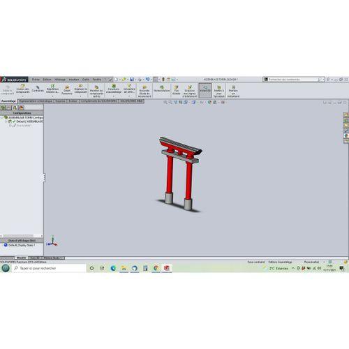The width and height of the screenshot is (349, 349).
Task: Open the ConfigurationManager tab icon
Action: click(15, 107)
